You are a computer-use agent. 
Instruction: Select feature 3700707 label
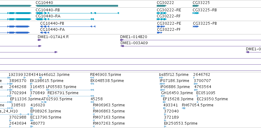[202, 80]
